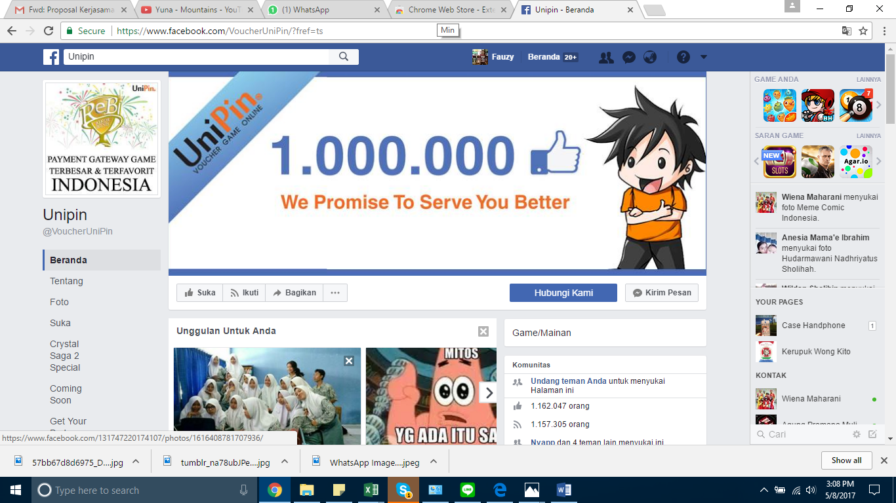
Task: Open the account menu dropdown arrow
Action: click(704, 57)
